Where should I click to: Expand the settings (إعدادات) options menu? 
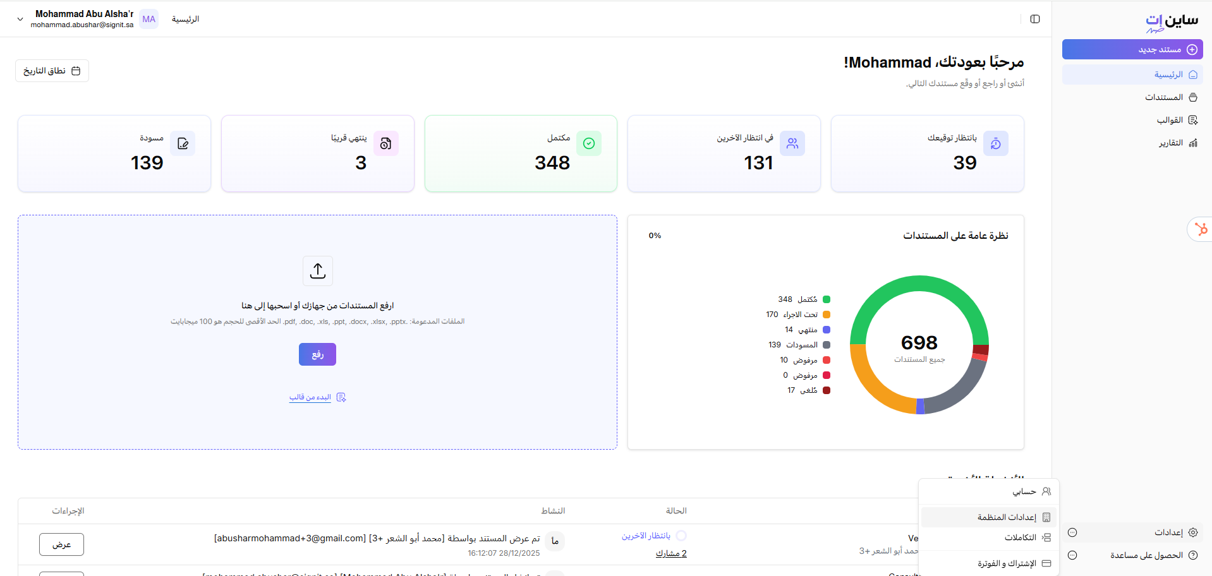click(x=1072, y=532)
